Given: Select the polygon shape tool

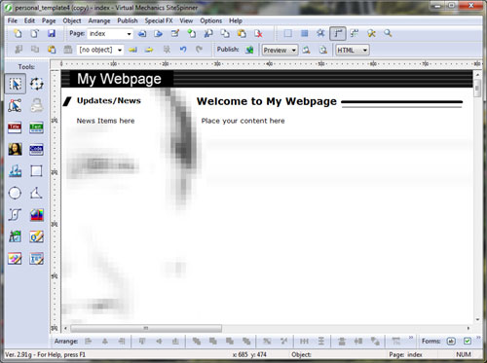Looking at the screenshot, I should click(x=36, y=193).
